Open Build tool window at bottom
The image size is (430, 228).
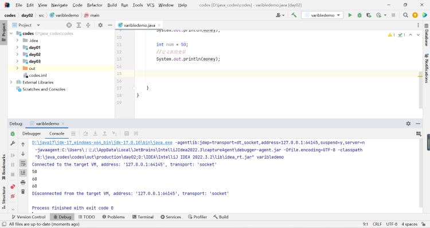(221, 217)
